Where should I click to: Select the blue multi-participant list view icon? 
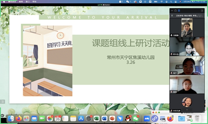pyautogui.click(x=179, y=11)
